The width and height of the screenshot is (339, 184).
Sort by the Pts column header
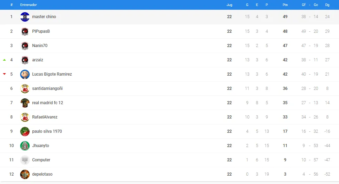tap(285, 5)
